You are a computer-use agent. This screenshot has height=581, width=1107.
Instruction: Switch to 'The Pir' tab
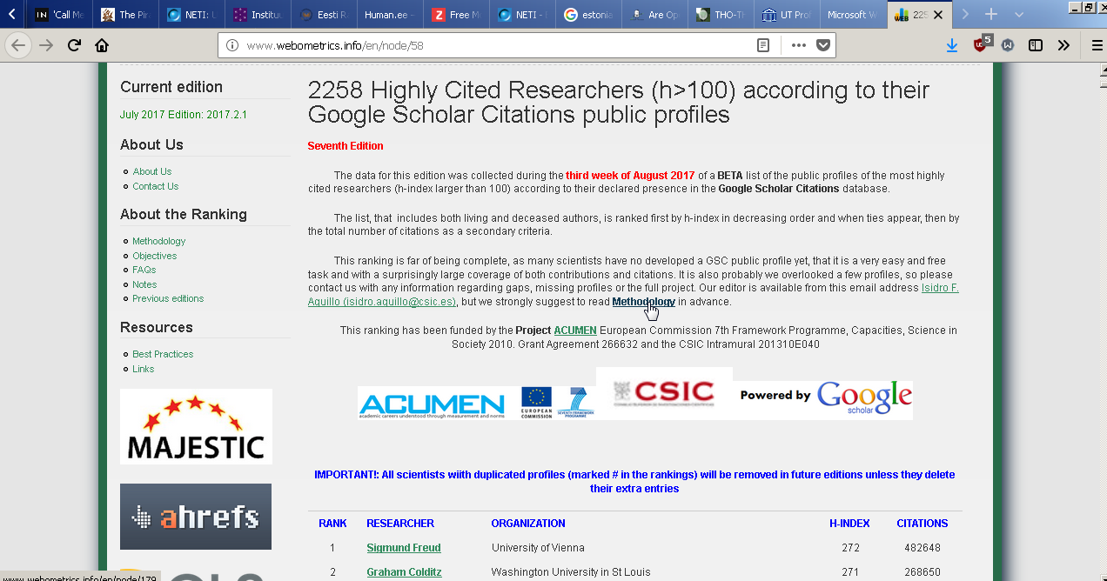pyautogui.click(x=126, y=15)
